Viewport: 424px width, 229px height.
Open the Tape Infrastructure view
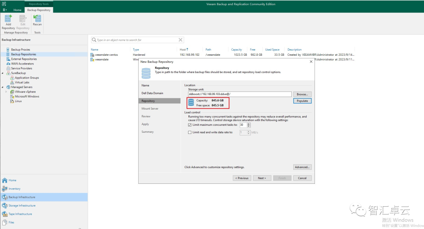(x=20, y=214)
